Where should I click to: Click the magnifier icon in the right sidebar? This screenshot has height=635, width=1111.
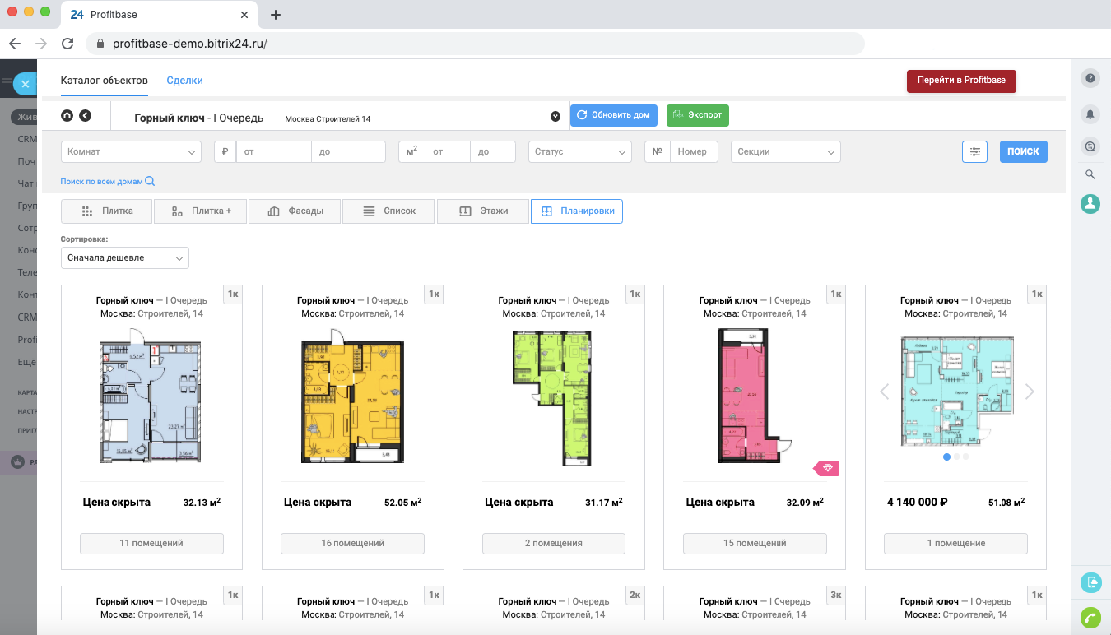click(1090, 174)
